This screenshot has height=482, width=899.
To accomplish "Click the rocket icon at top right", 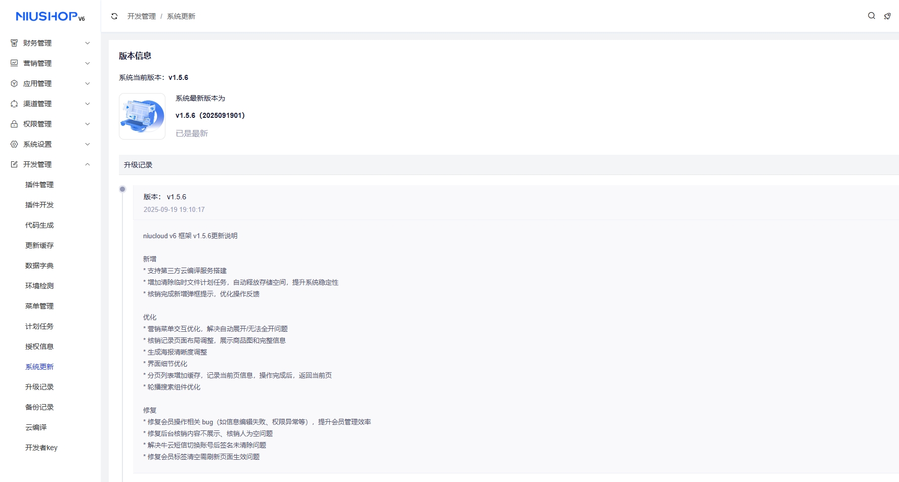I will coord(887,16).
